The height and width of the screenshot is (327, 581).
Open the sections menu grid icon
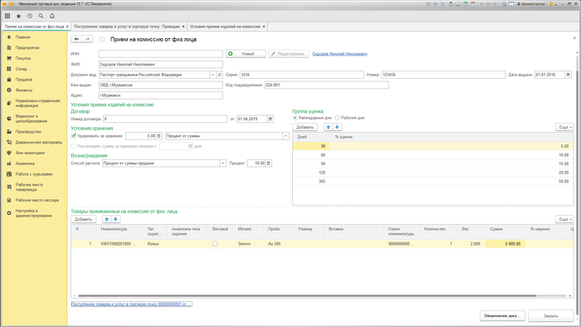pyautogui.click(x=7, y=16)
